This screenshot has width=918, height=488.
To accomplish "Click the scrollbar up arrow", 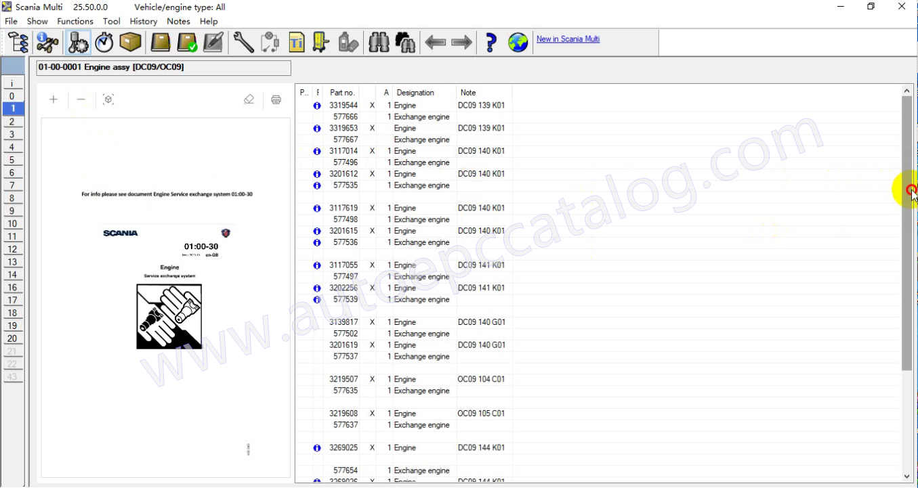I will click(907, 91).
